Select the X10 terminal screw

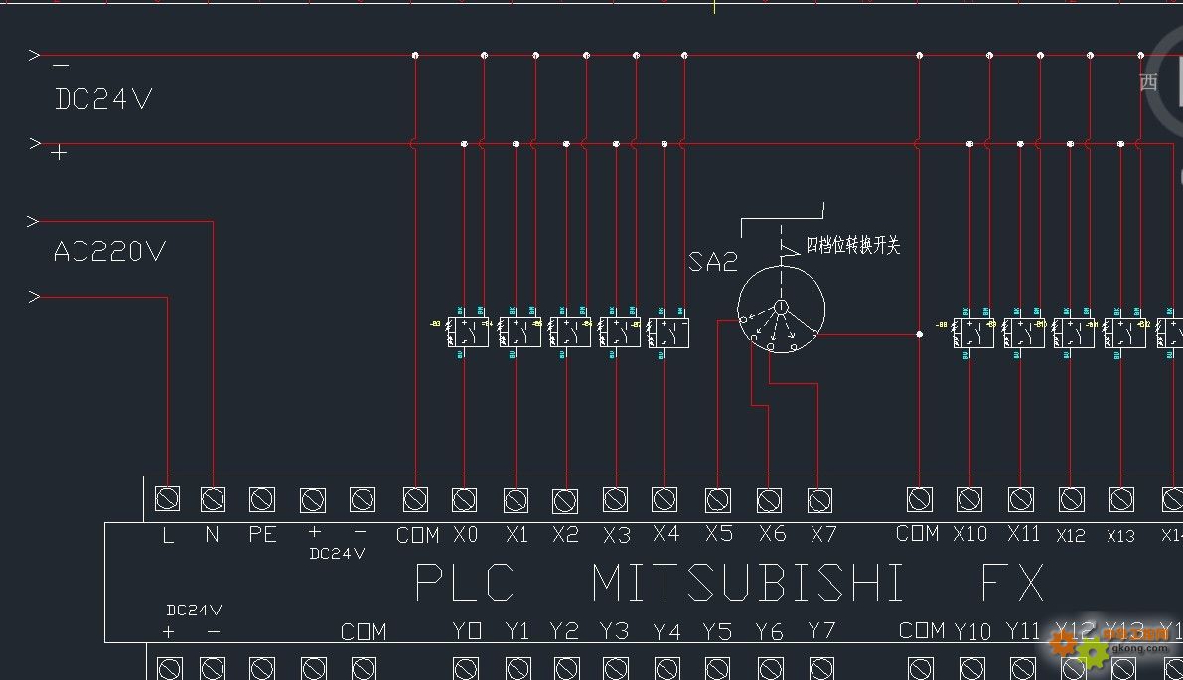[x=969, y=499]
